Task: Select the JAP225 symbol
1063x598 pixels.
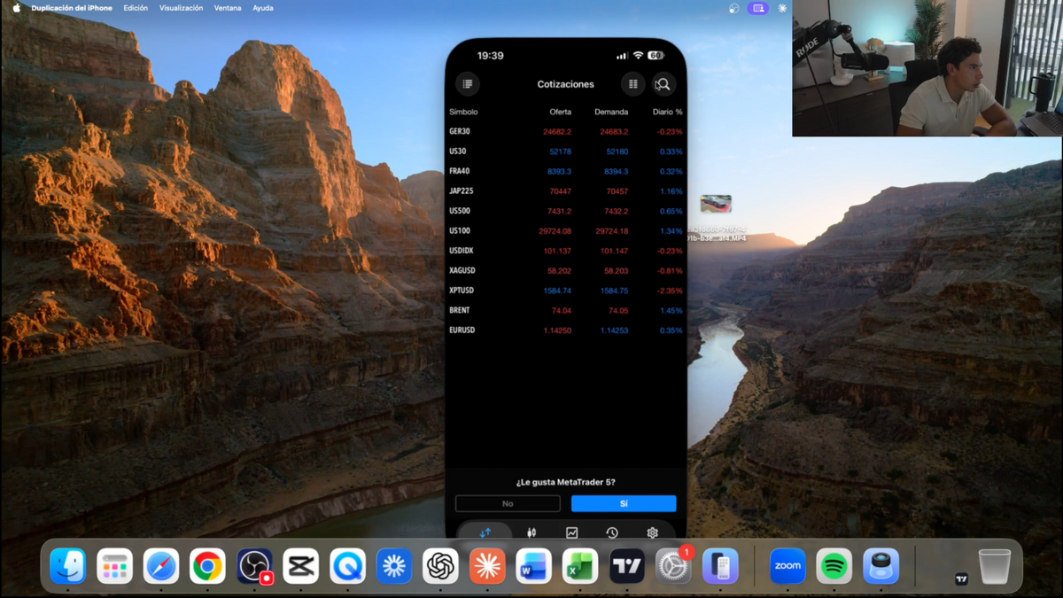Action: click(x=461, y=191)
